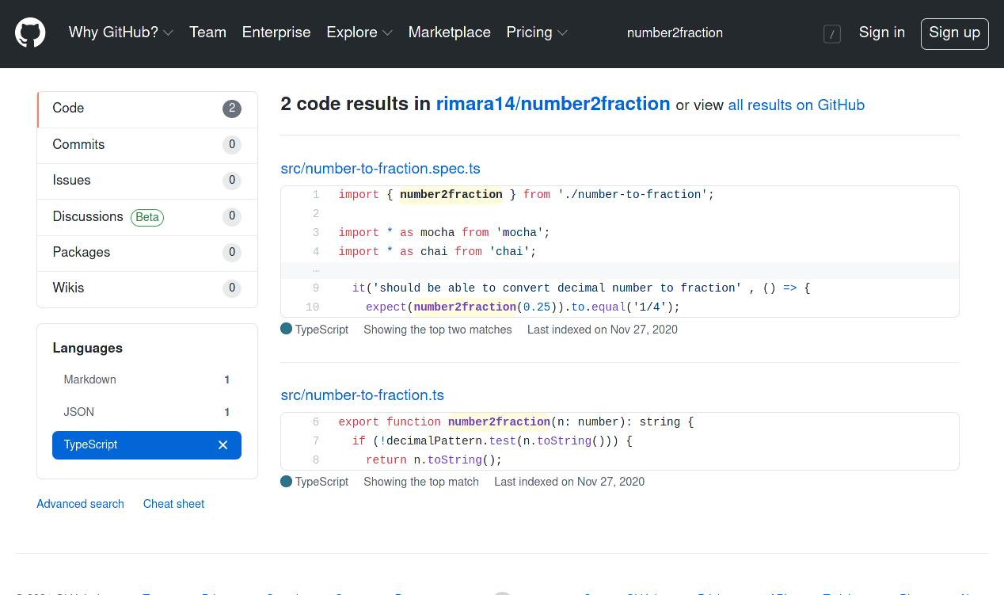Image resolution: width=1004 pixels, height=595 pixels.
Task: Open the Advanced search link
Action: pyautogui.click(x=80, y=504)
